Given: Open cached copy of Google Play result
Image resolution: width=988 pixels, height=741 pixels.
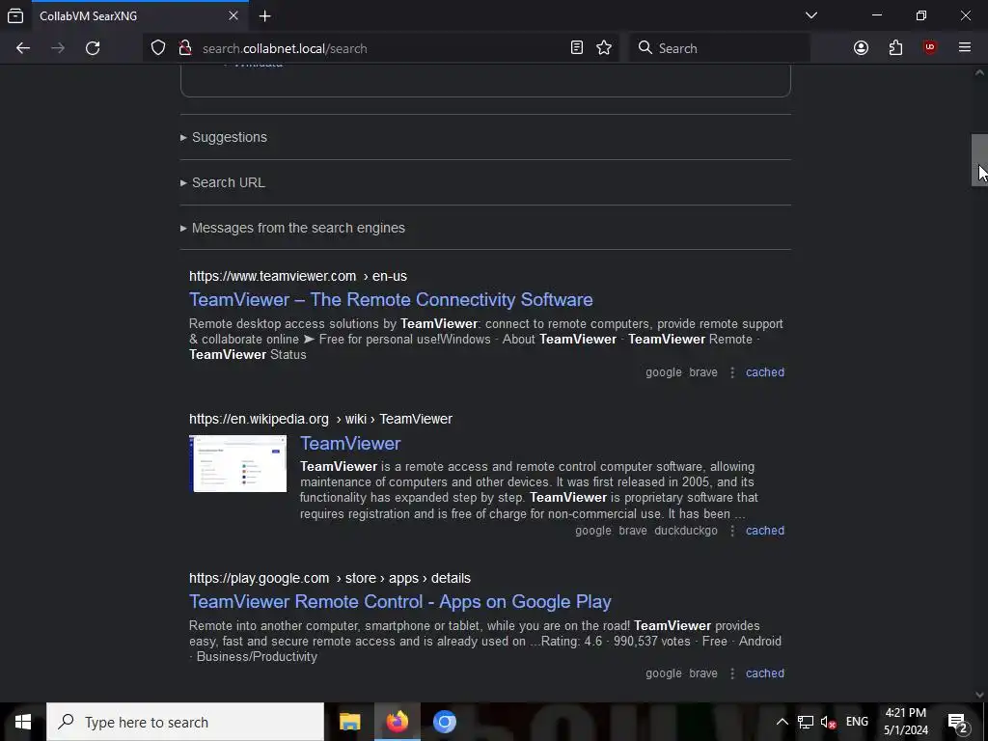Looking at the screenshot, I should 765,673.
